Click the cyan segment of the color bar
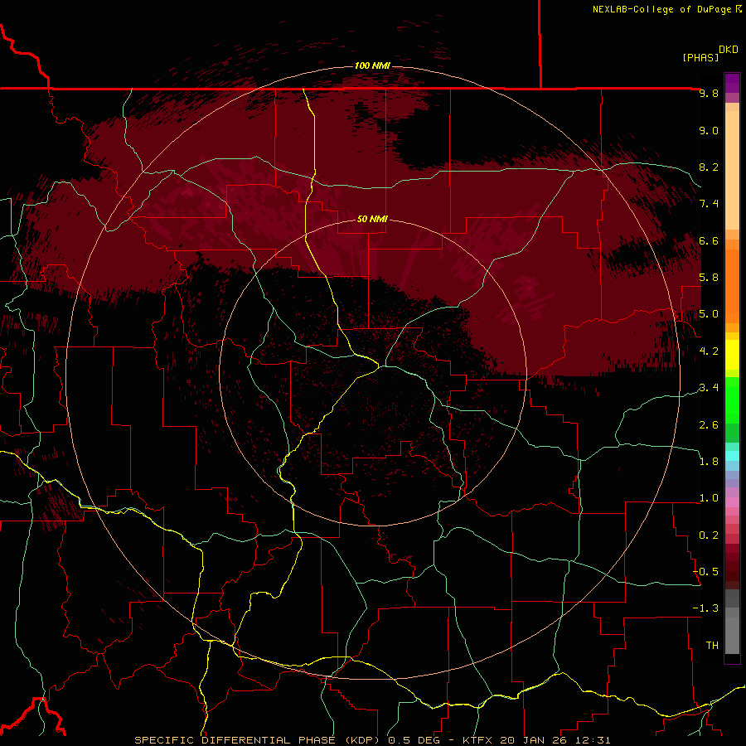 coord(732,456)
